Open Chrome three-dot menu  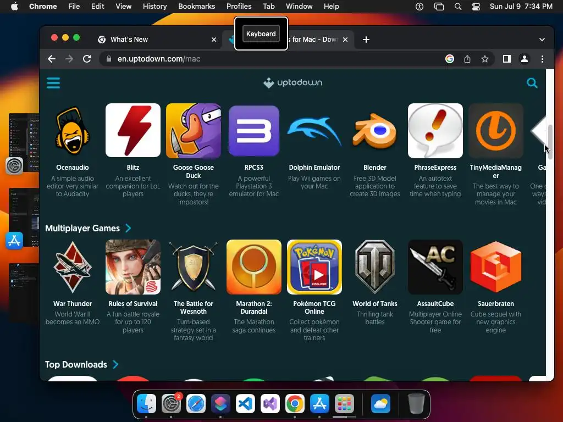coord(542,59)
